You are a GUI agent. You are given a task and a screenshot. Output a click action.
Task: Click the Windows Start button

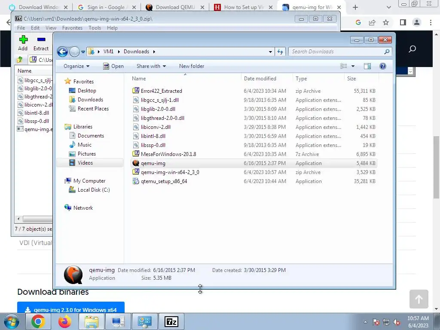[x=12, y=321]
